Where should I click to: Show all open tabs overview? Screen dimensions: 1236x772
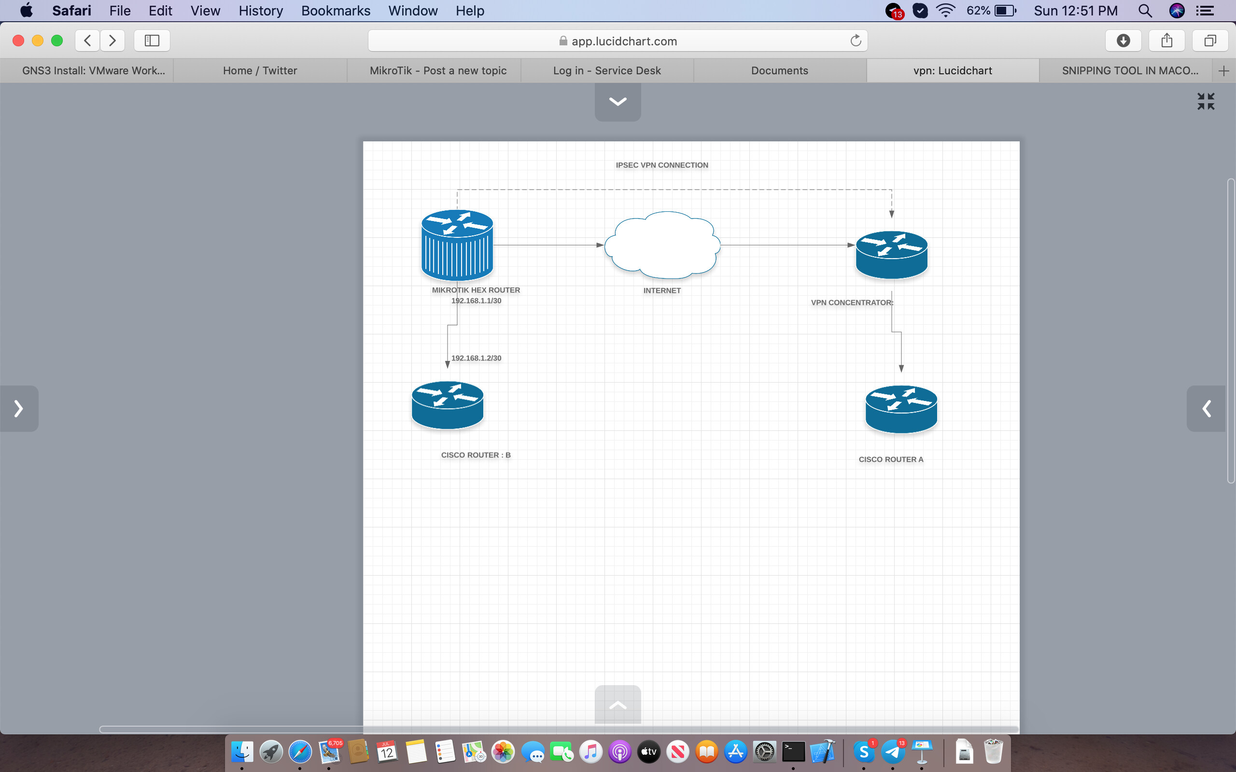coord(1210,41)
